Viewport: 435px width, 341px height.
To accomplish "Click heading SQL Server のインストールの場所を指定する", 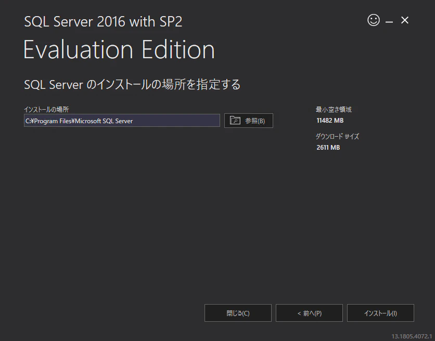I will coord(132,84).
